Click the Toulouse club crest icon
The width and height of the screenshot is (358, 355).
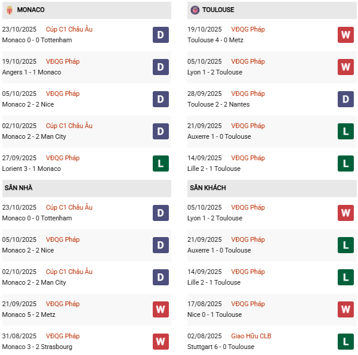pos(195,10)
